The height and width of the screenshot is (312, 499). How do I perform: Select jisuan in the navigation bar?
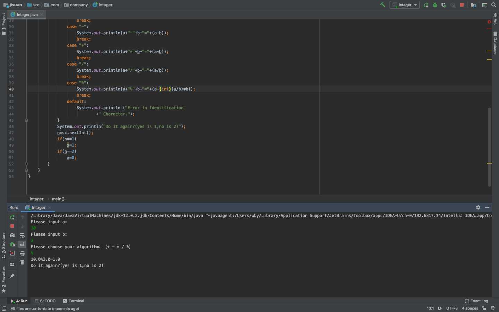coord(12,5)
